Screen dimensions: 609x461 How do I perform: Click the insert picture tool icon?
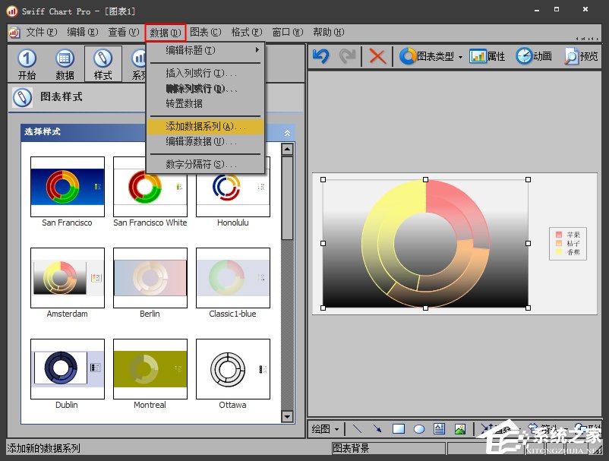459,429
